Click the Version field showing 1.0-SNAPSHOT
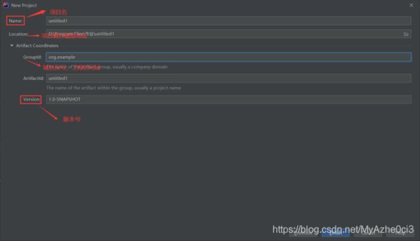420x241 pixels. [x=229, y=99]
